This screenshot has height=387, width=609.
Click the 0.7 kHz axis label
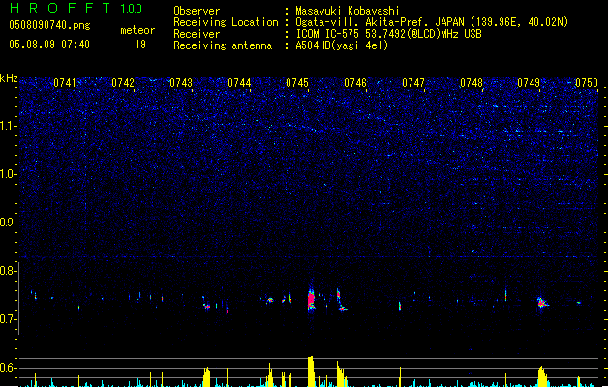click(9, 319)
